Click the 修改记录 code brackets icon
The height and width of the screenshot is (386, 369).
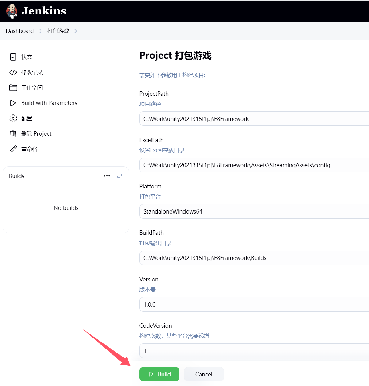point(13,72)
